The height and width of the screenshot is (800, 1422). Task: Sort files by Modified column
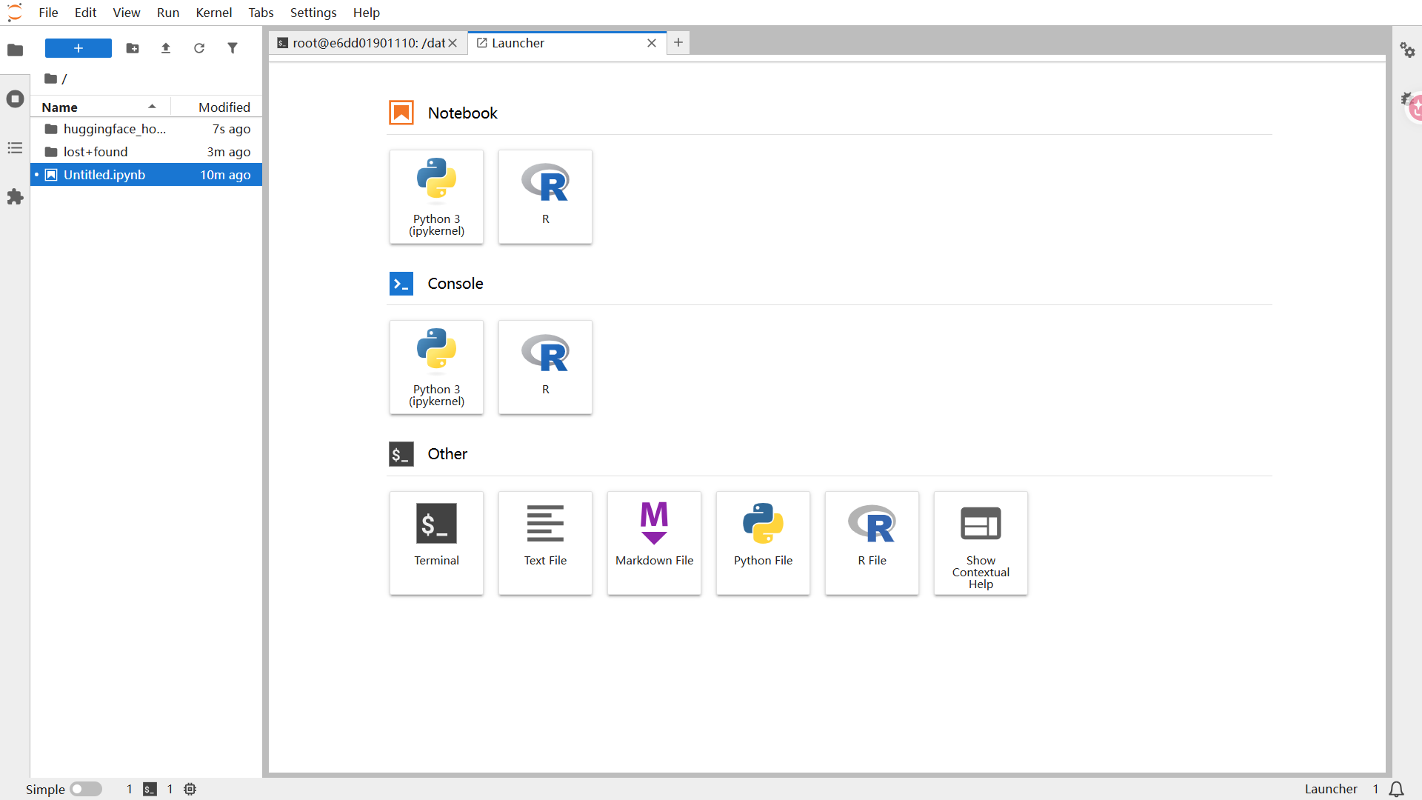pyautogui.click(x=216, y=107)
